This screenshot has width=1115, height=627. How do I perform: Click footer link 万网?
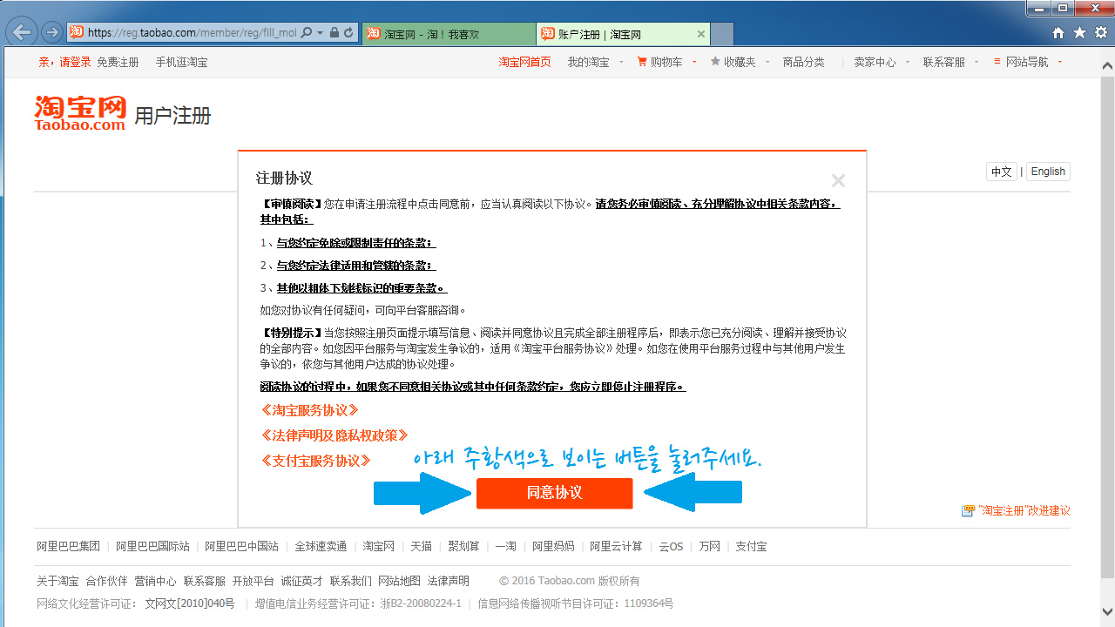coord(709,546)
